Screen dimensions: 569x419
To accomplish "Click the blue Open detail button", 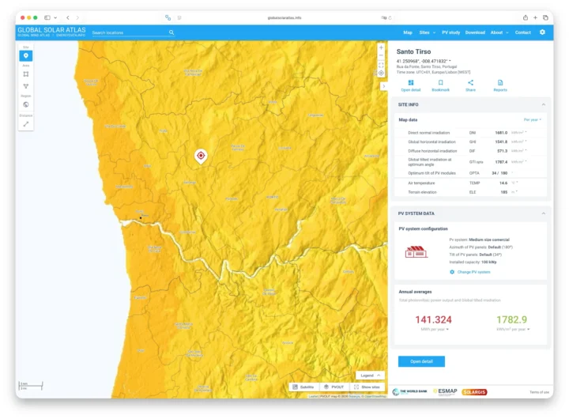I will tap(421, 361).
